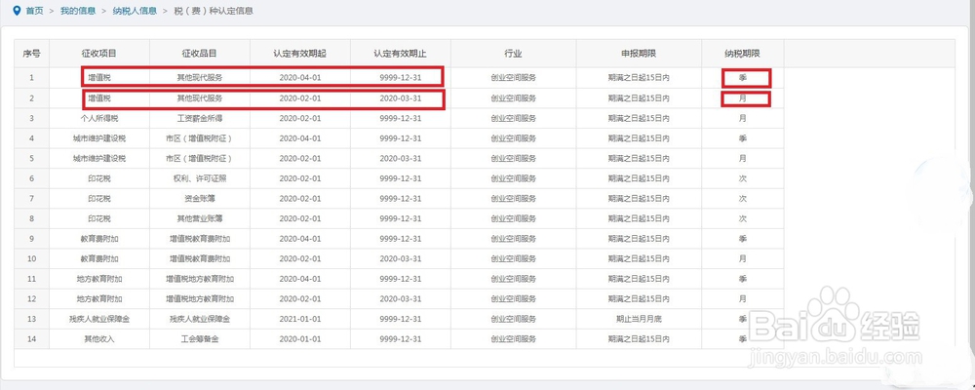Click the 认定有效期止 column header
Screen dimensions: 975x390
(401, 54)
